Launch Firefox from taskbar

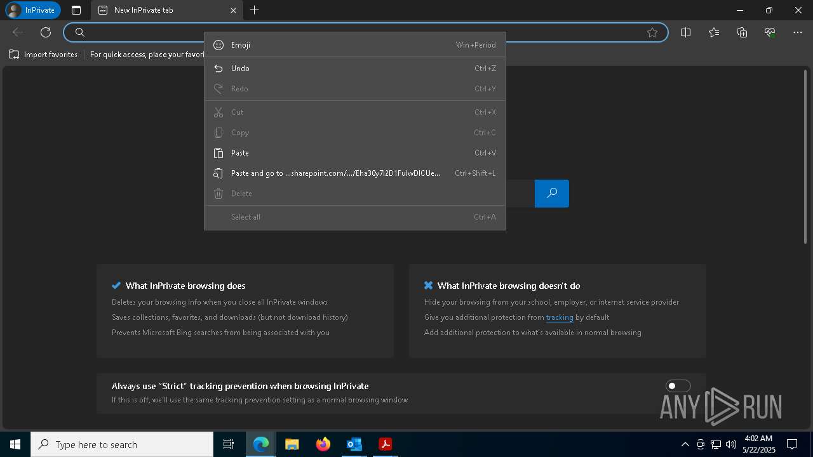click(x=323, y=444)
